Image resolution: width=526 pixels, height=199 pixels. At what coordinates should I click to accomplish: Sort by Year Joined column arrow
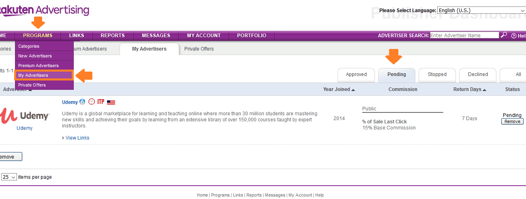(353, 90)
